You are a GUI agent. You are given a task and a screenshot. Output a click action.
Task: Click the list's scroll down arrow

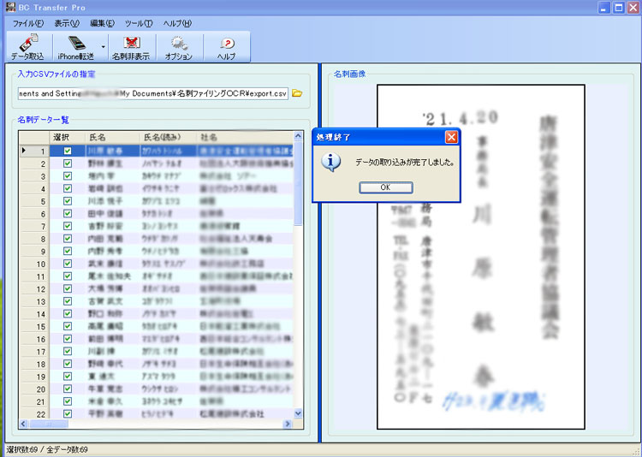coord(298,413)
